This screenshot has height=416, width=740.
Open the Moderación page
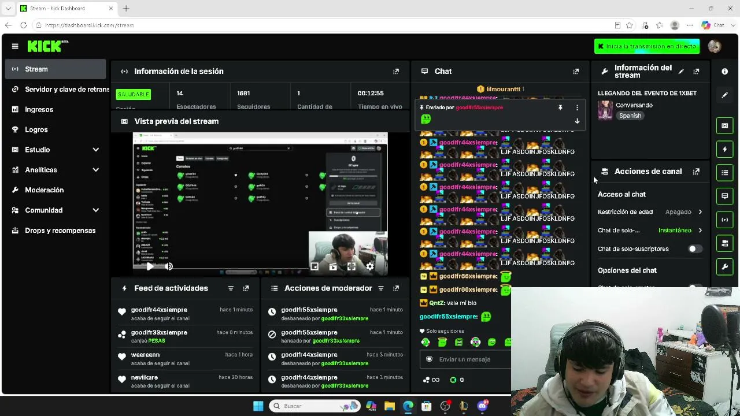click(x=55, y=190)
